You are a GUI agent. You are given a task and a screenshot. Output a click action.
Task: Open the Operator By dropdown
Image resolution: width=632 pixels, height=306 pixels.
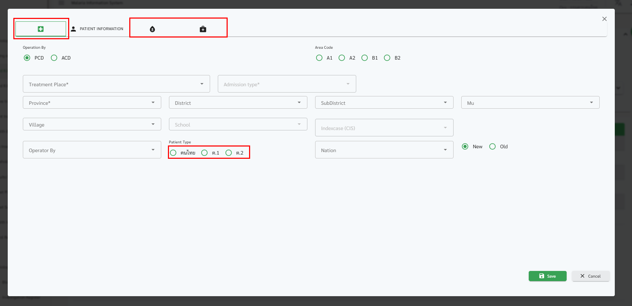[92, 150]
